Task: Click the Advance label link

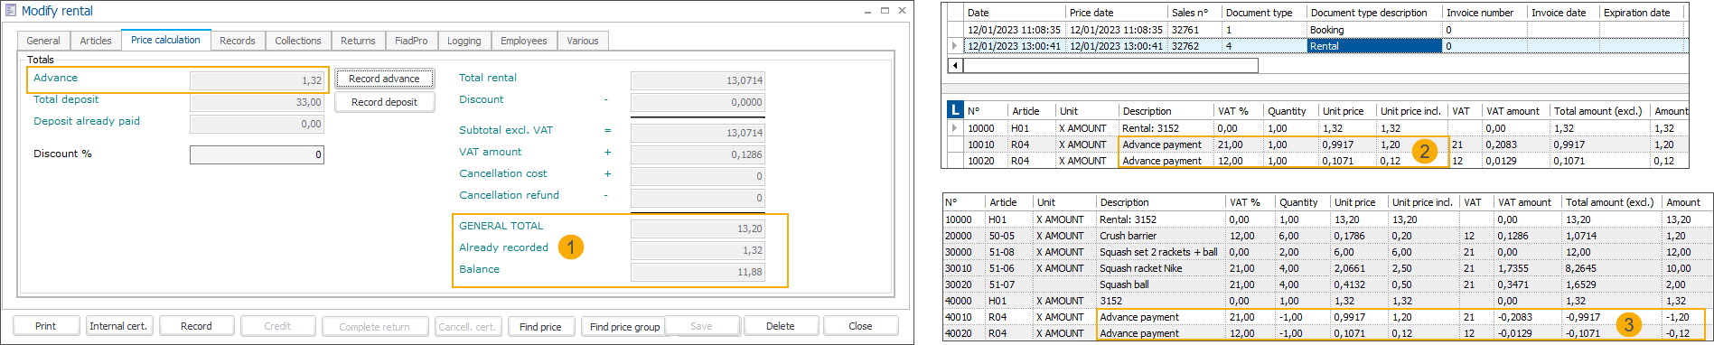Action: 55,78
